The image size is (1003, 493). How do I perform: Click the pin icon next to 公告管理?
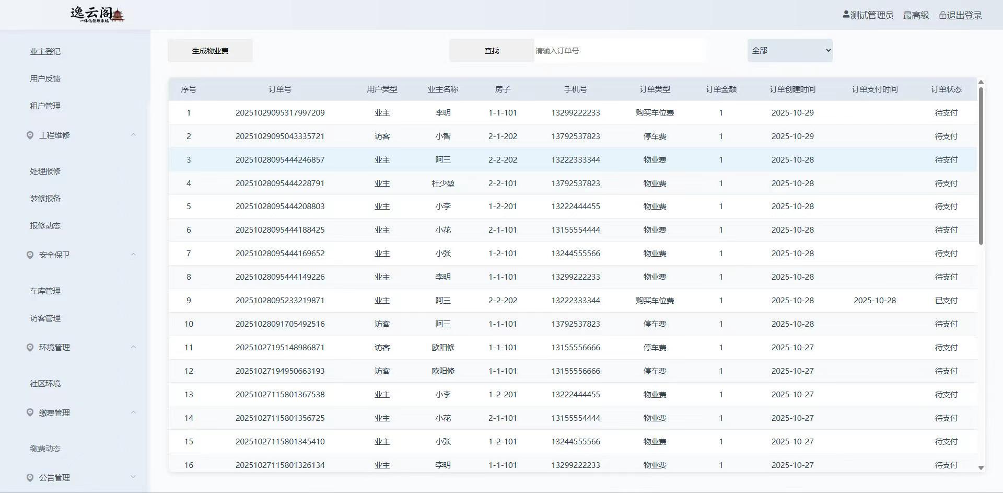tap(30, 478)
